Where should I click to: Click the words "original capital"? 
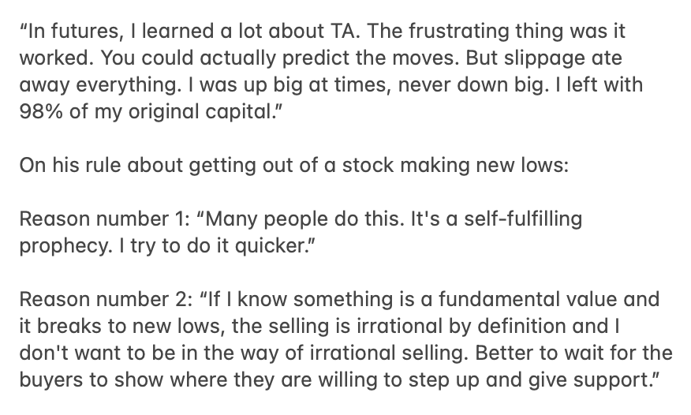pos(201,112)
